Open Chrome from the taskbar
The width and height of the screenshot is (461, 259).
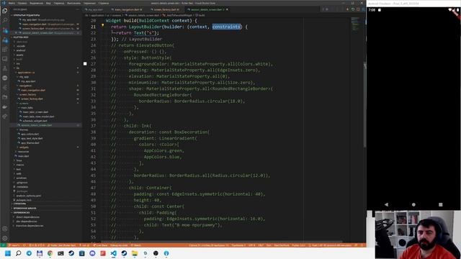pyautogui.click(x=50, y=253)
